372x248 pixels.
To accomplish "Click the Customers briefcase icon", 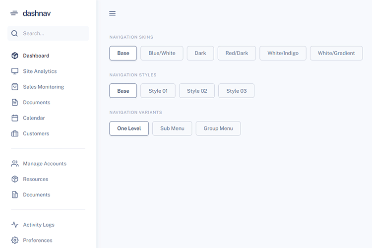I will pos(15,133).
